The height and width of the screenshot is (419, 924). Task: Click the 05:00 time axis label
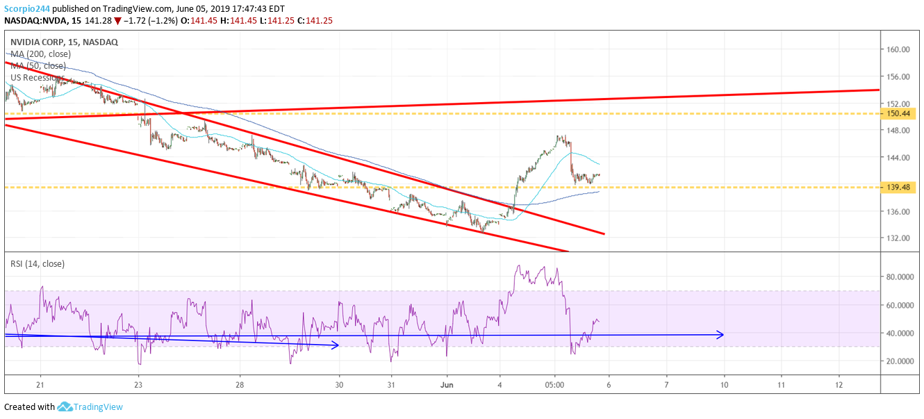[554, 384]
